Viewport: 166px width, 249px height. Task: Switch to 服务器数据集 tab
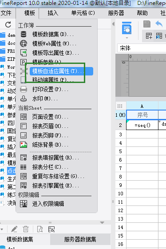tap(80, 239)
